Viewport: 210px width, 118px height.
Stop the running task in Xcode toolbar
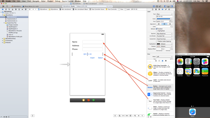[7, 6]
